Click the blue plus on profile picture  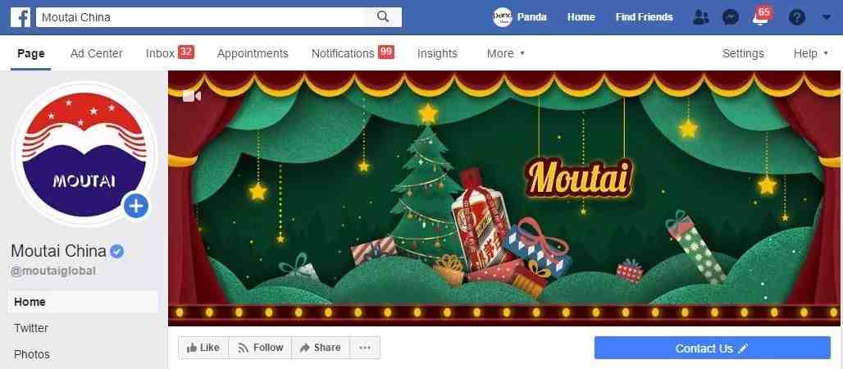click(136, 206)
